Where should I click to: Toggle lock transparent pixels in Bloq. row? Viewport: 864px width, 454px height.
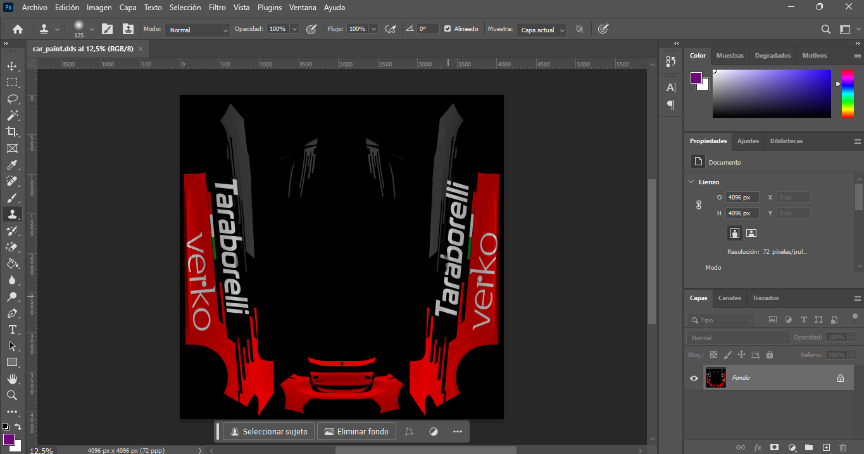coord(713,355)
